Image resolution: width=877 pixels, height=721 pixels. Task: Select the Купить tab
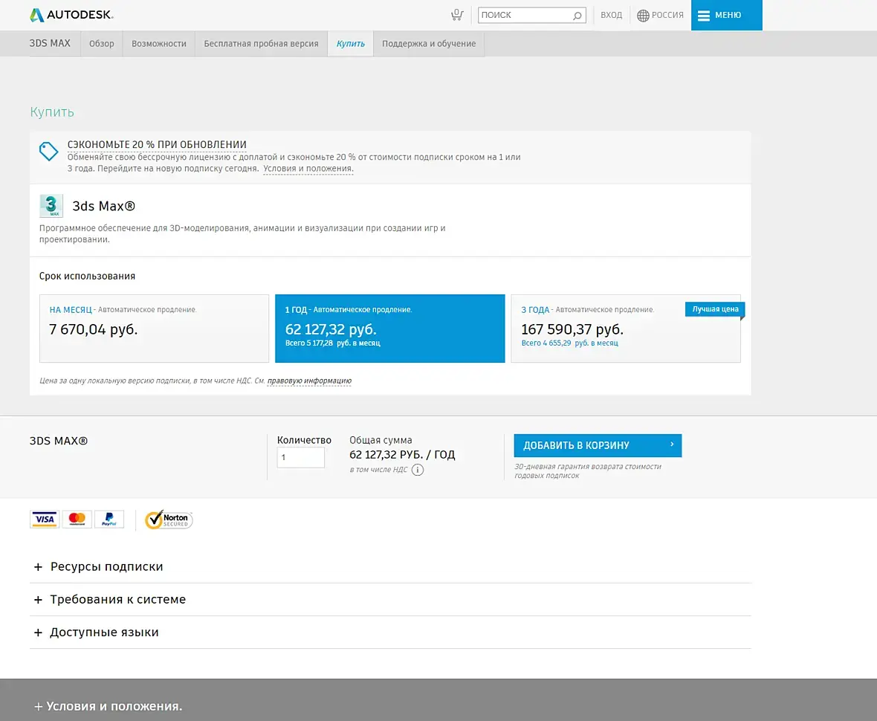[x=351, y=44]
